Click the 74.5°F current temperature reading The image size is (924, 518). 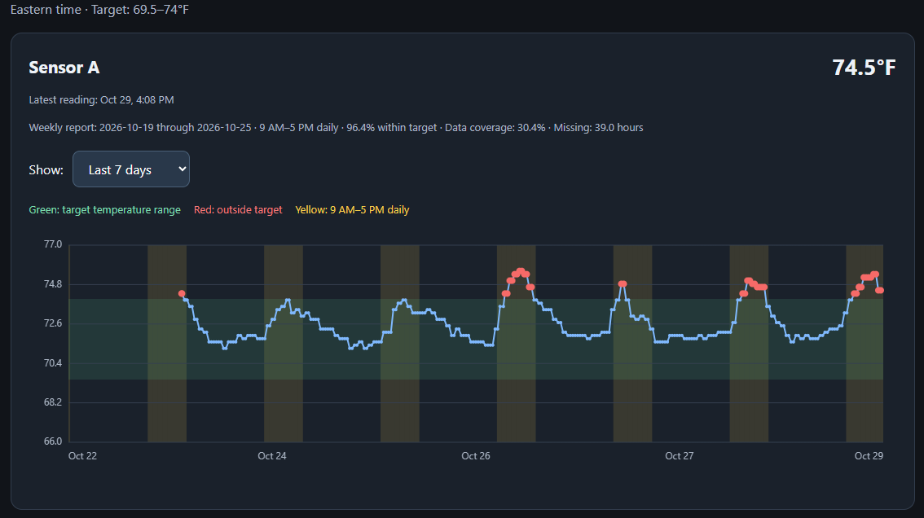864,67
